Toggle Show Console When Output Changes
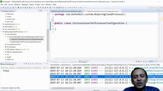Viewport: 163px width, 91px height. click(150, 61)
